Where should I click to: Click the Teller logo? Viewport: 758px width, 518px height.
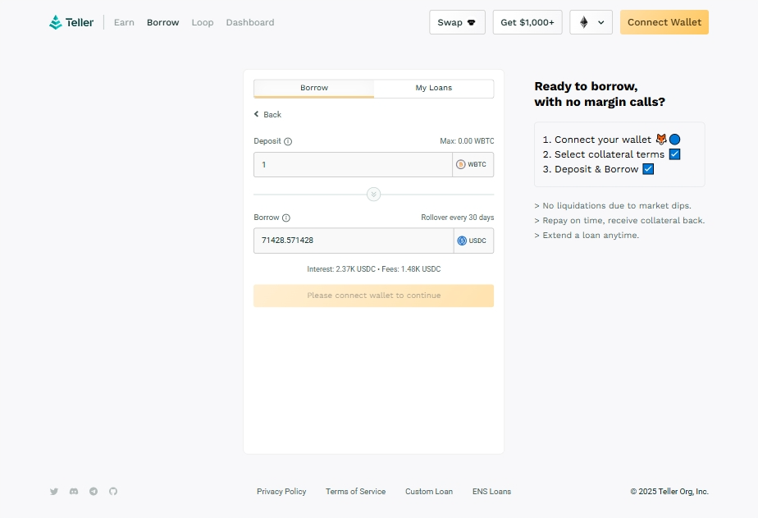pyautogui.click(x=71, y=22)
